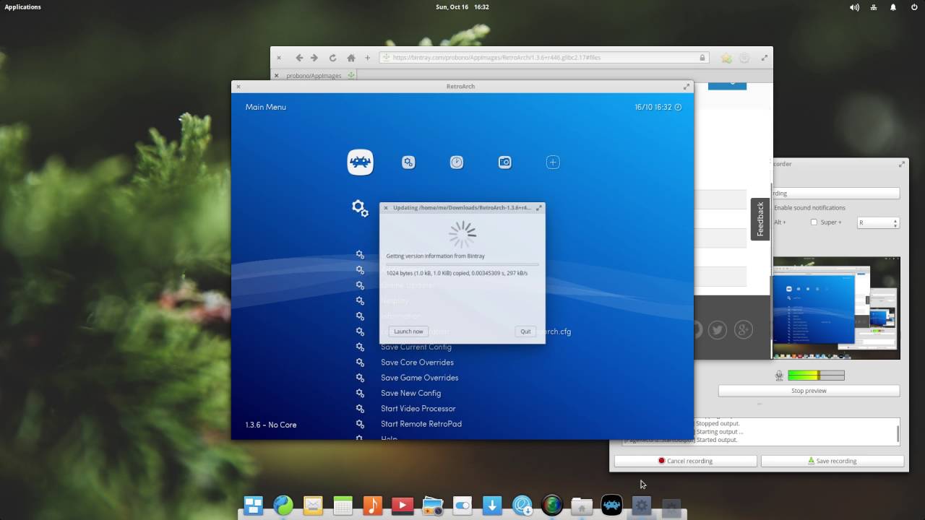
Task: Save the recording
Action: pyautogui.click(x=832, y=461)
